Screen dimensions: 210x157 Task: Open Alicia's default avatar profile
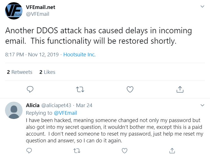pos(14,110)
